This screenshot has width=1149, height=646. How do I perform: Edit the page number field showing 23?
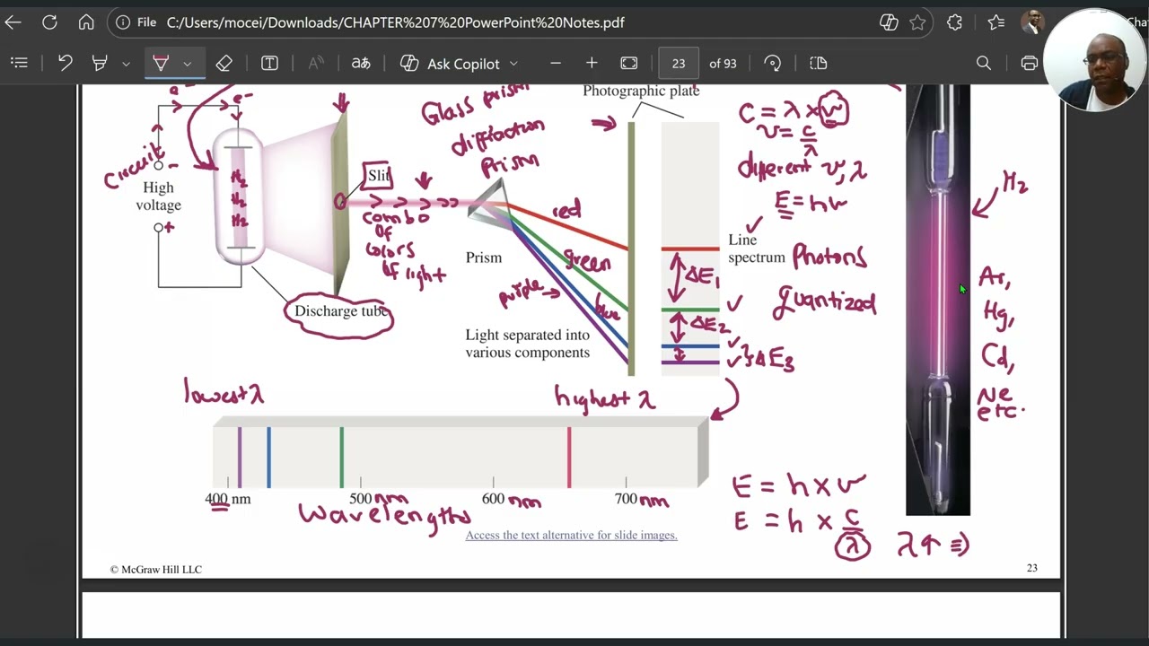(679, 63)
